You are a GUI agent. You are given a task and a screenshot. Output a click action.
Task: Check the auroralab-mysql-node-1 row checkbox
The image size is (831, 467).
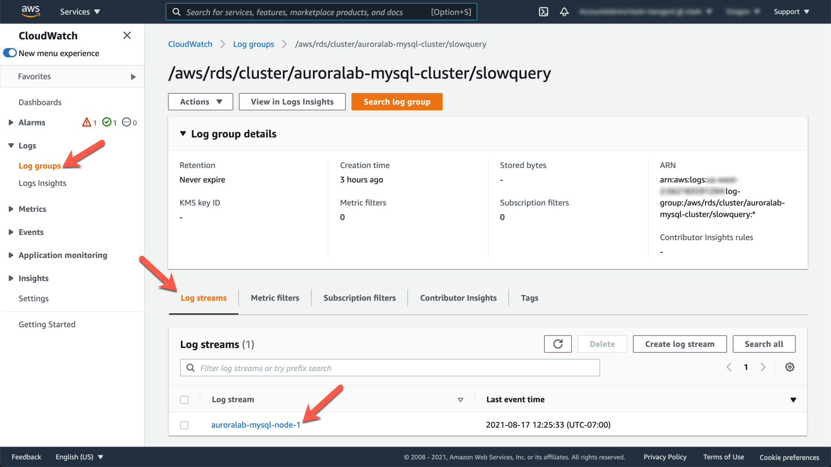tap(184, 425)
